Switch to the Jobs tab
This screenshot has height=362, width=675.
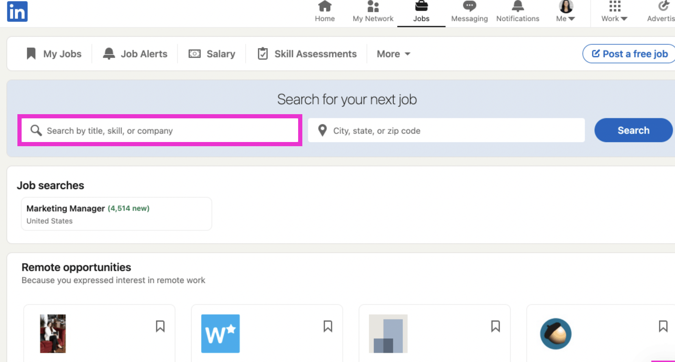421,12
